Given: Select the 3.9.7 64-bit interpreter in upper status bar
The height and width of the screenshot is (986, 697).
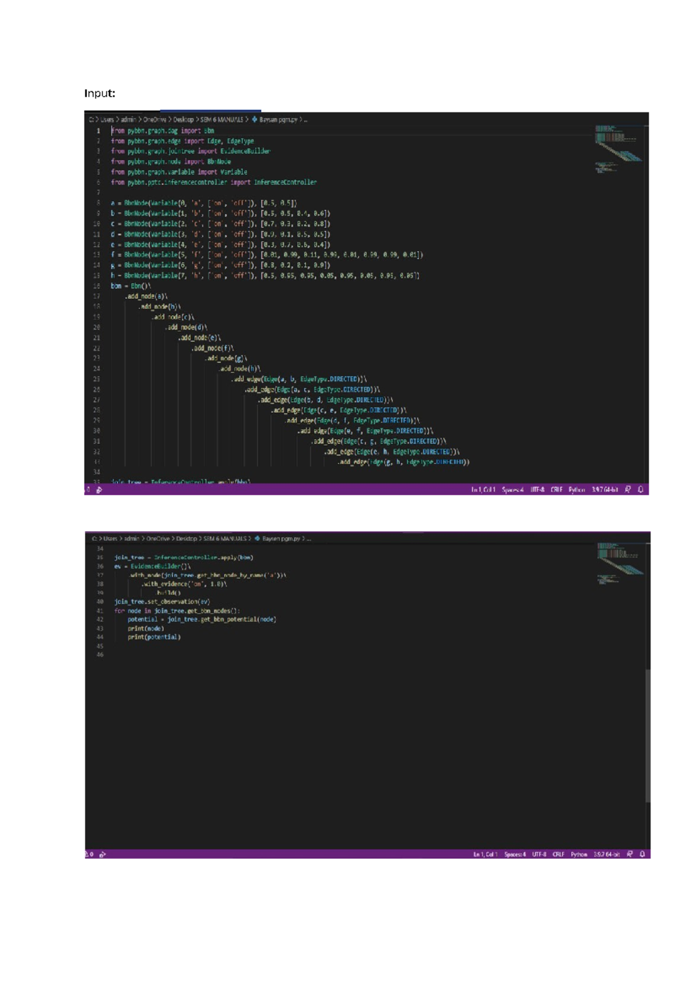Looking at the screenshot, I should [605, 490].
